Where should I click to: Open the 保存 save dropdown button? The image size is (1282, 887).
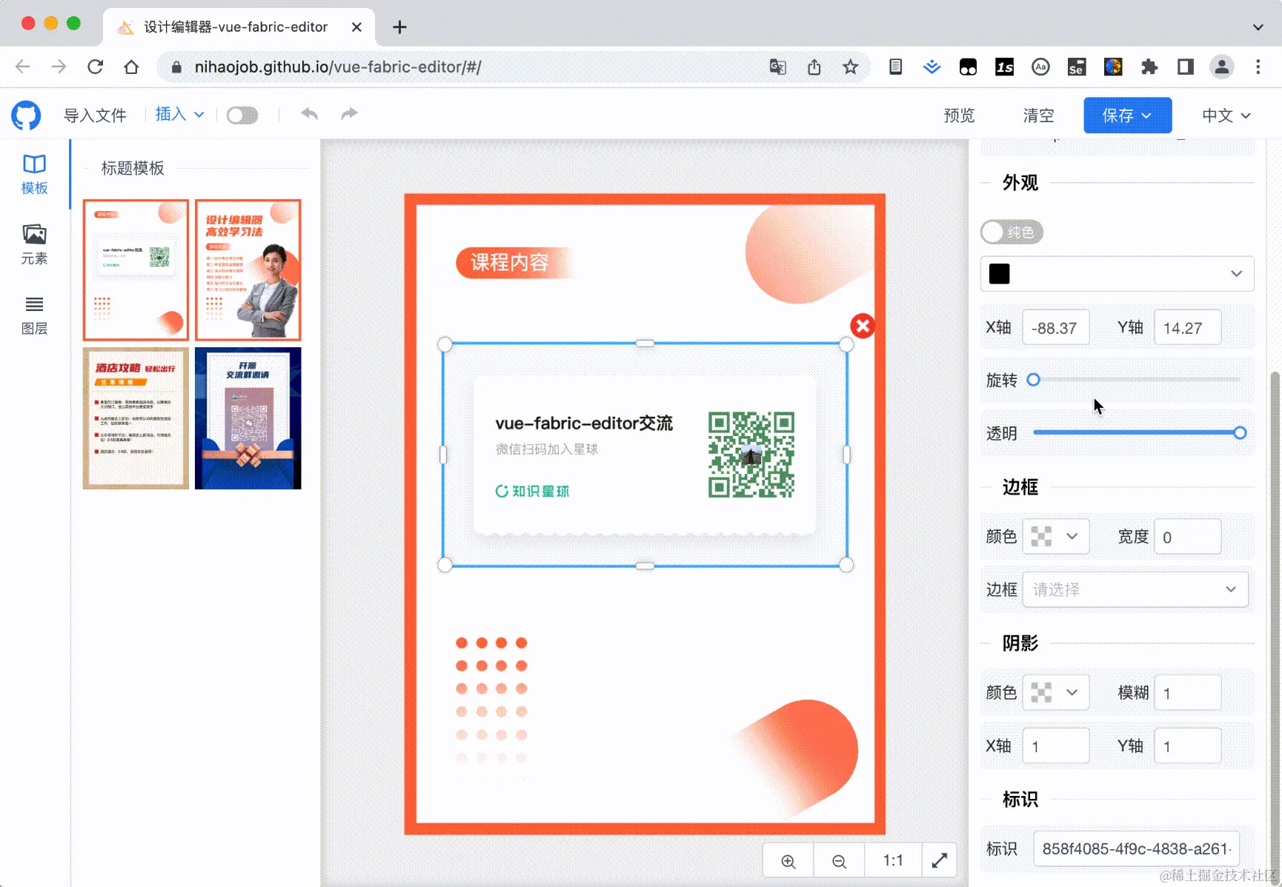coord(1127,116)
